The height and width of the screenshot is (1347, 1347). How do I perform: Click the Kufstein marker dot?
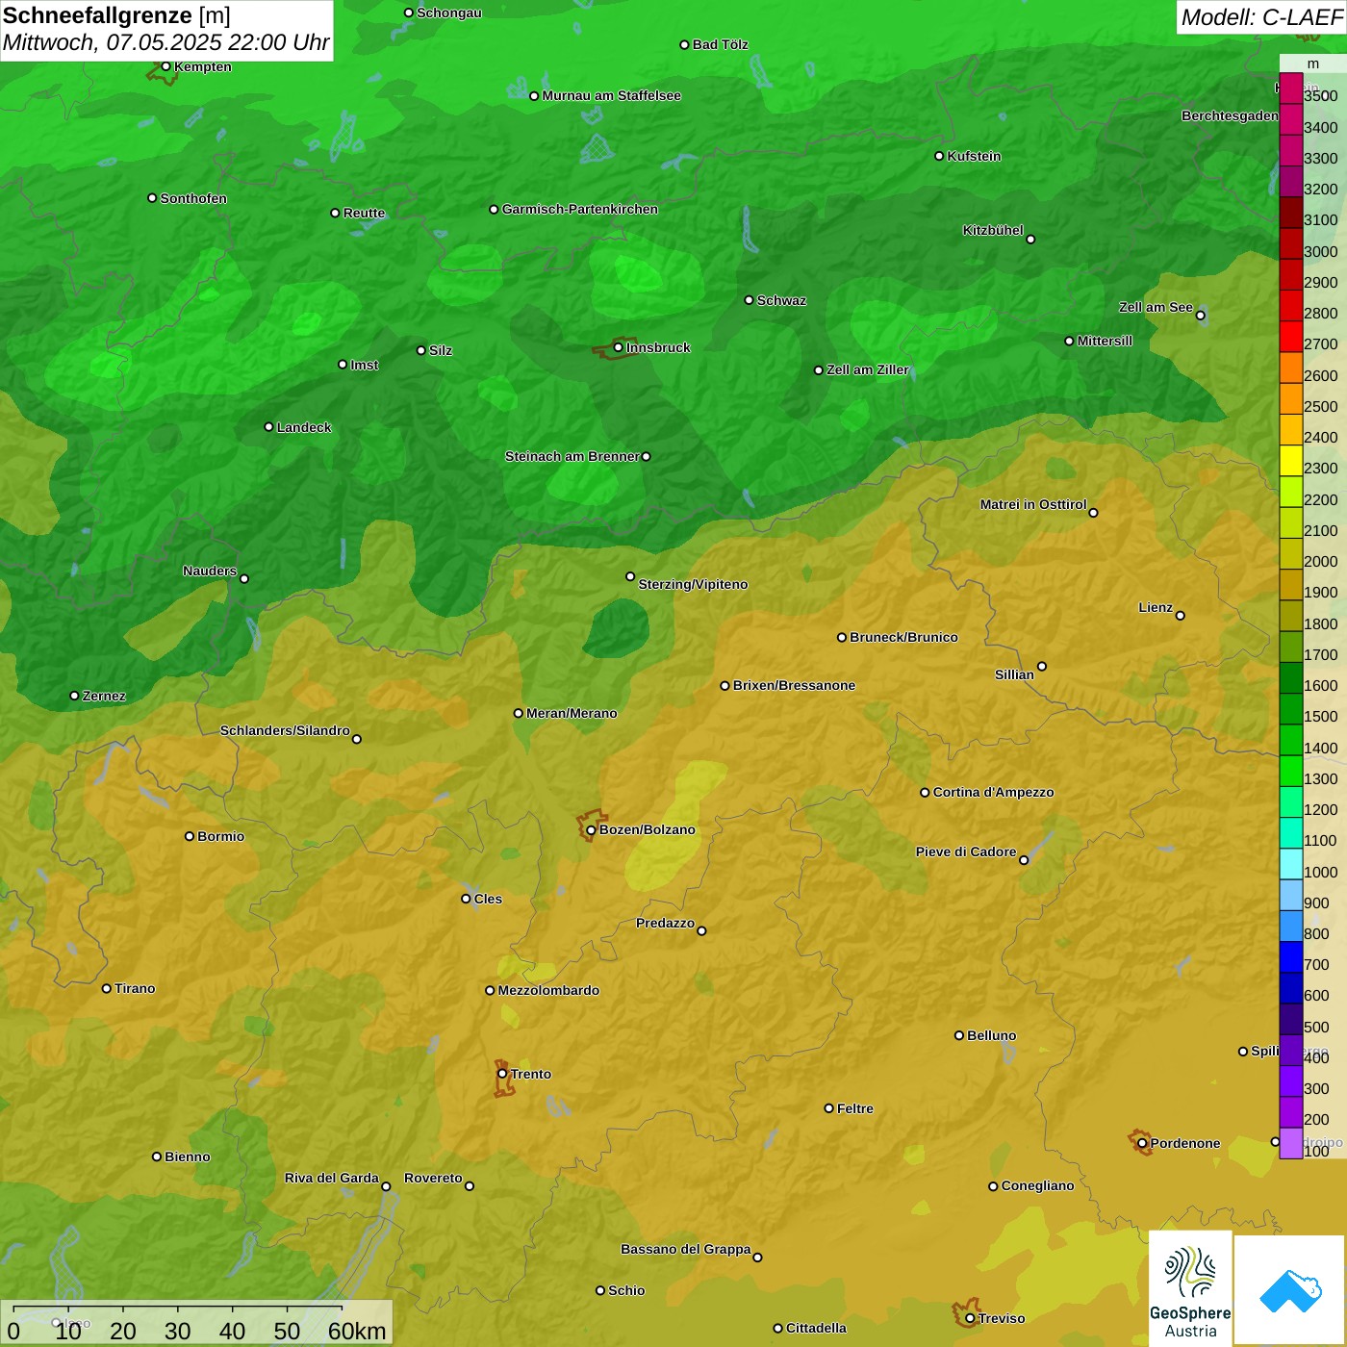coord(939,156)
